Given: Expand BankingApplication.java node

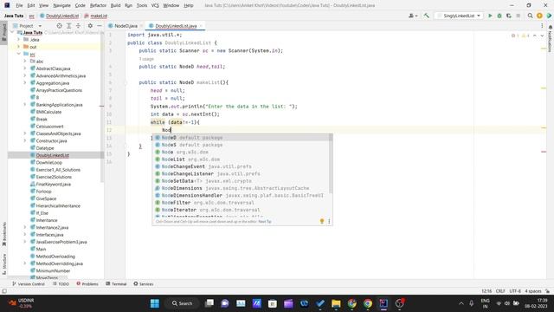Looking at the screenshot, I should [x=25, y=105].
